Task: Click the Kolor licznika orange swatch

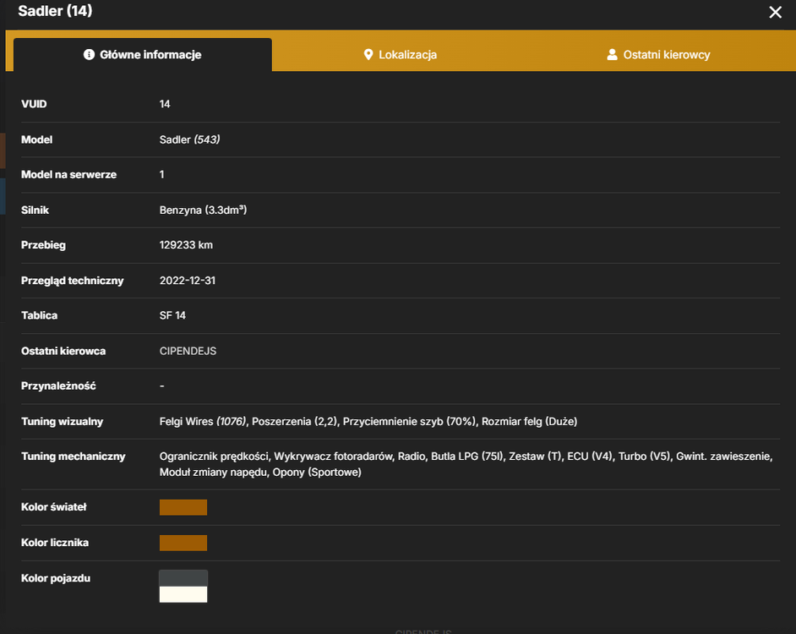Action: (x=183, y=543)
